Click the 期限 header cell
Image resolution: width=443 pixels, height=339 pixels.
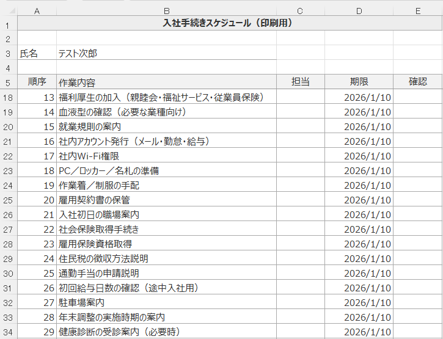pos(359,82)
